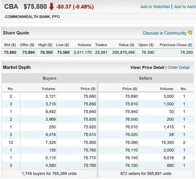Click the $75.880 last price
The height and width of the screenshot is (179, 196).
[x=35, y=7]
